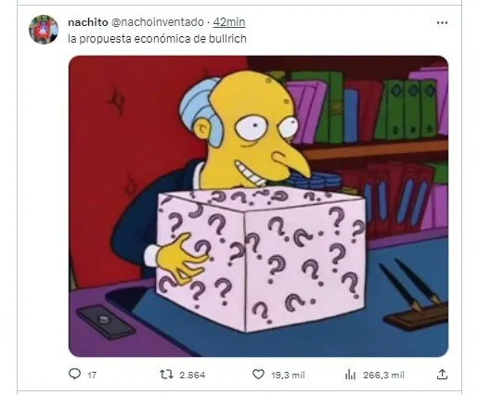The height and width of the screenshot is (395, 478).
Task: Open the Mr. Burns mystery box image
Action: 258,206
